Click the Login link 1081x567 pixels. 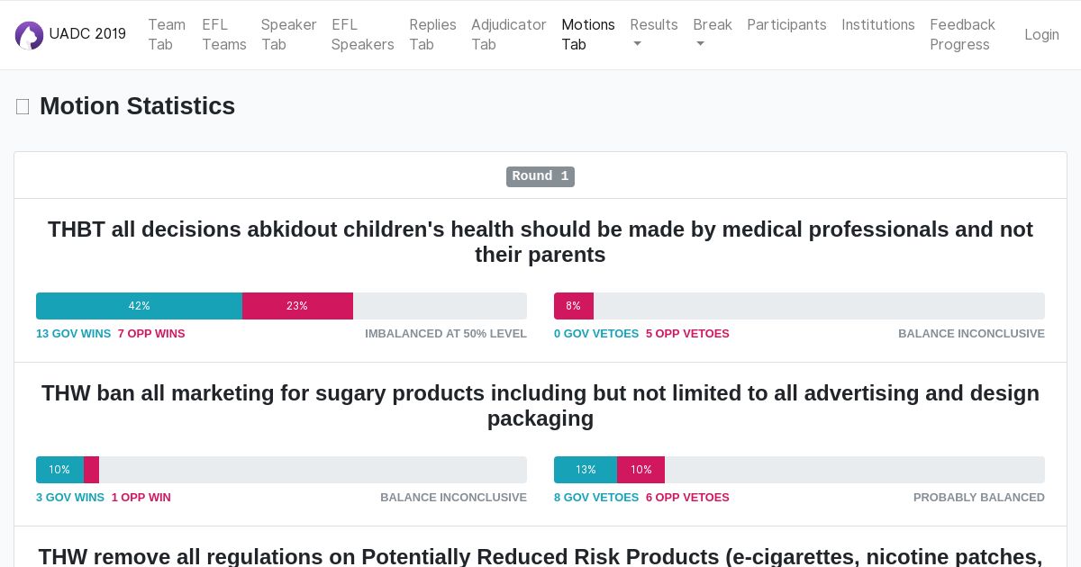tap(1041, 34)
